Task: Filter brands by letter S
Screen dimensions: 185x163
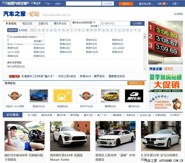Action: click(111, 30)
